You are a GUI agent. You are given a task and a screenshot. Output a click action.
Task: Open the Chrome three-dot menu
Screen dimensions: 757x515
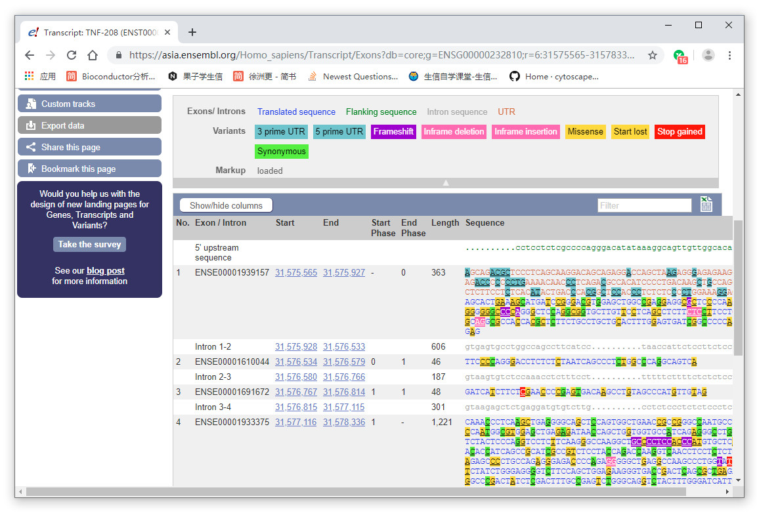coord(729,55)
